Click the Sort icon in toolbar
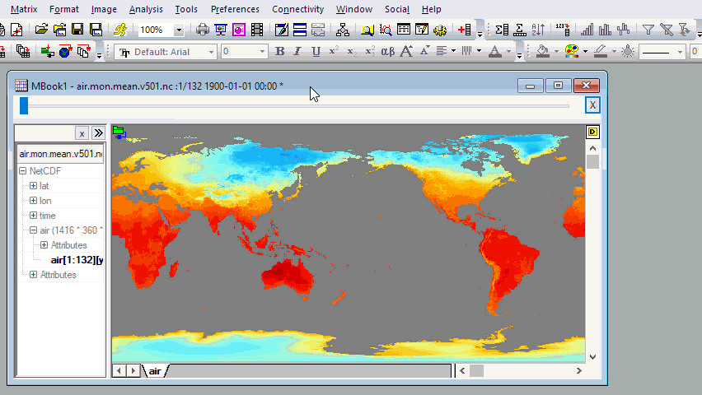The height and width of the screenshot is (395, 702). [x=538, y=30]
